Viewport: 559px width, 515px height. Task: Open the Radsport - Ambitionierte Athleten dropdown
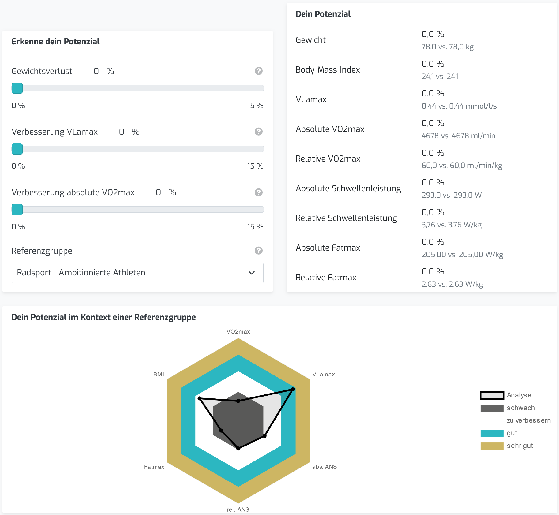(137, 273)
